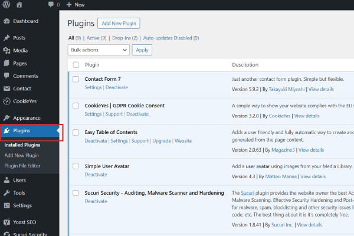The image size is (354, 236).
Task: Click Upgrade for Easy Table of Contents
Action: click(x=162, y=141)
